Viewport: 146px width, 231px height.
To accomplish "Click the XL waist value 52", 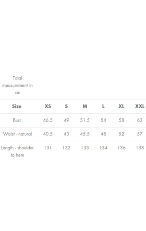I will (x=121, y=134).
